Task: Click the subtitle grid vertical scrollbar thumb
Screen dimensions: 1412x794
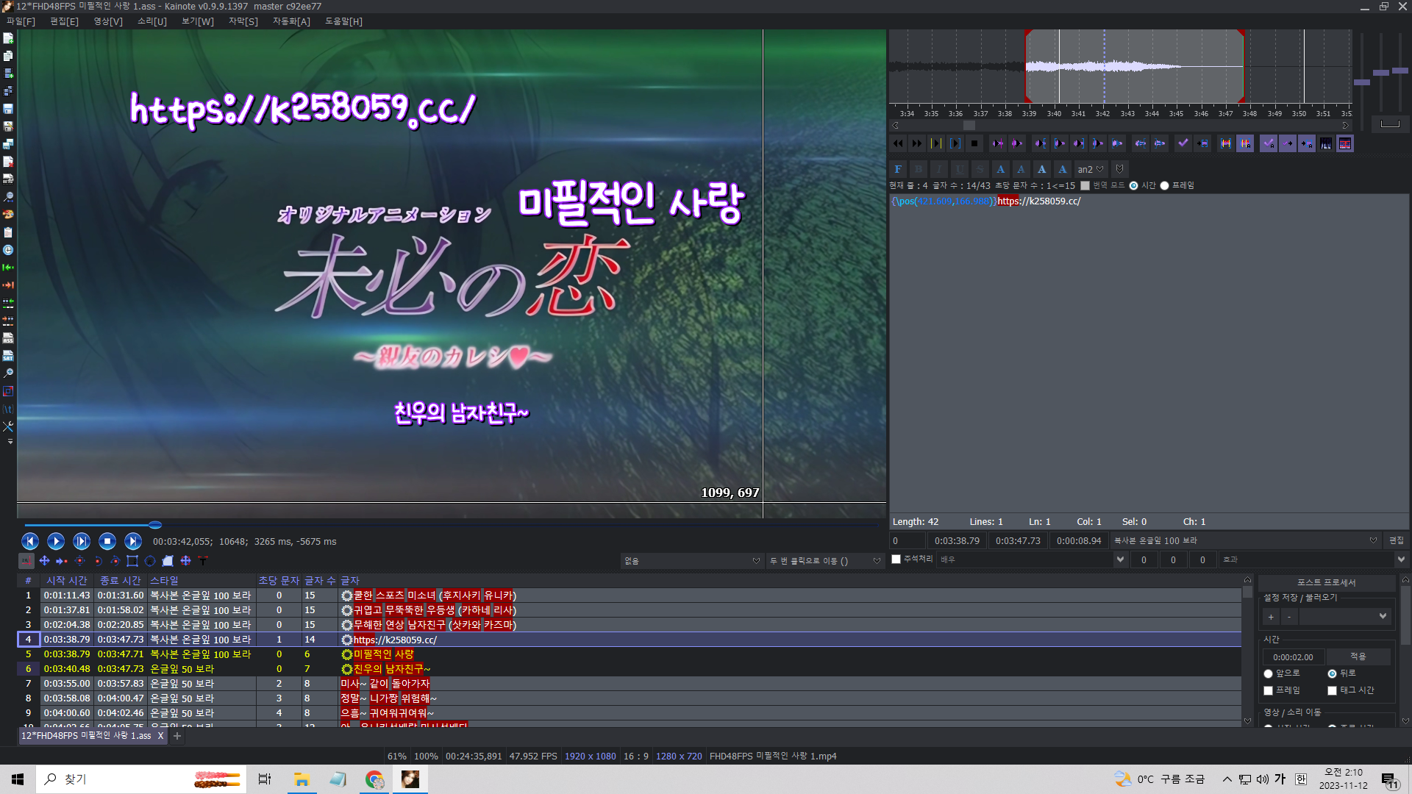Action: pyautogui.click(x=1247, y=592)
